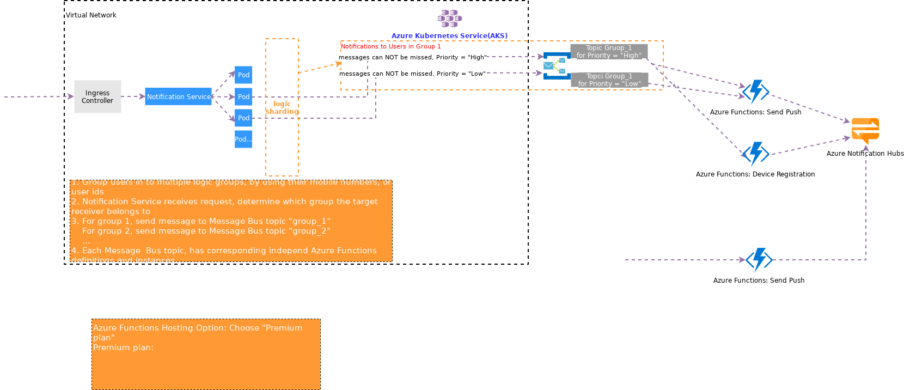This screenshot has width=904, height=390.
Task: Select the Azure Kubernetes Service icon
Action: [450, 19]
